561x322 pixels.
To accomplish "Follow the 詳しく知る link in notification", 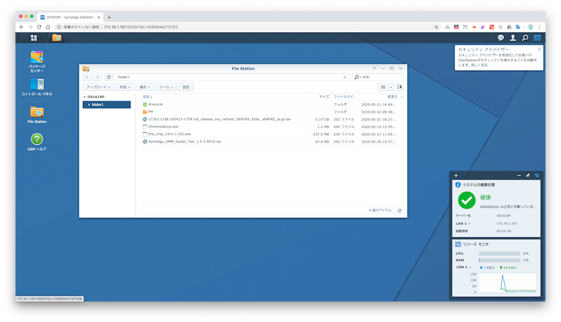I will pos(479,65).
